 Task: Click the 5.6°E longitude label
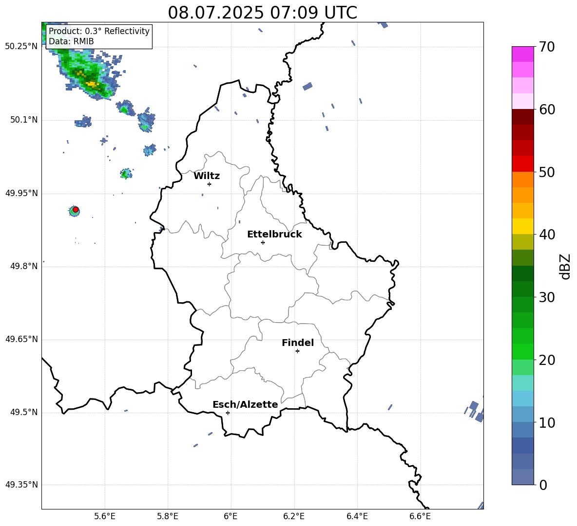(105, 516)
